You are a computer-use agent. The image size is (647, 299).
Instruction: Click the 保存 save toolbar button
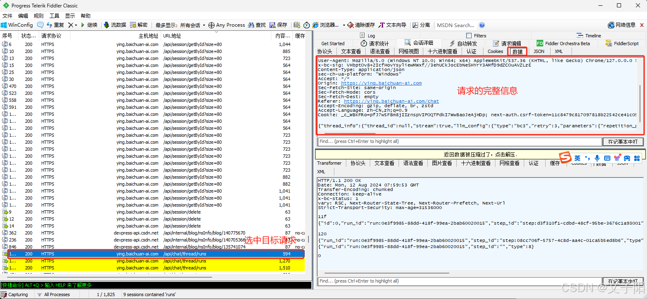tap(278, 25)
